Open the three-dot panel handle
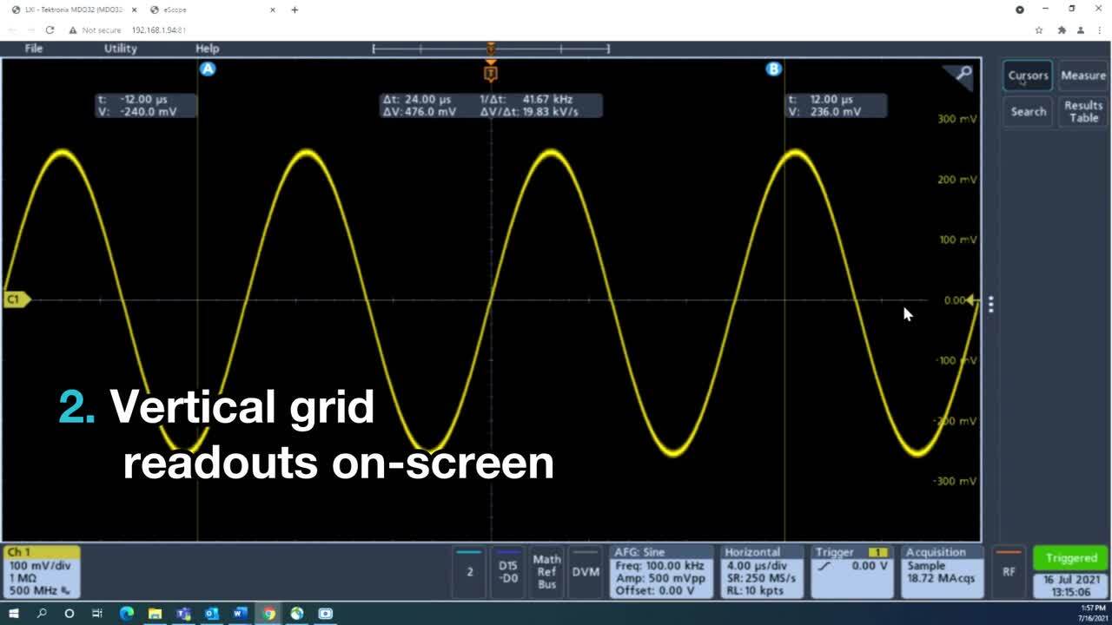The width and height of the screenshot is (1112, 625). [x=990, y=304]
